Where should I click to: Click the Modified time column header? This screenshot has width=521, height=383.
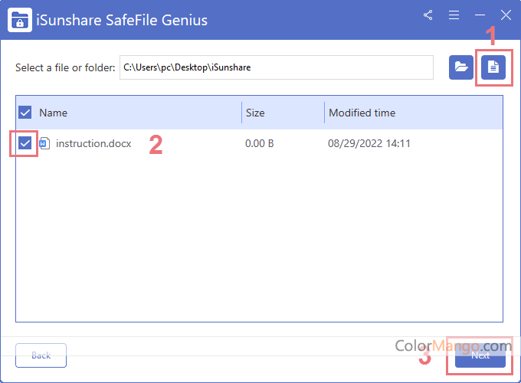point(362,113)
